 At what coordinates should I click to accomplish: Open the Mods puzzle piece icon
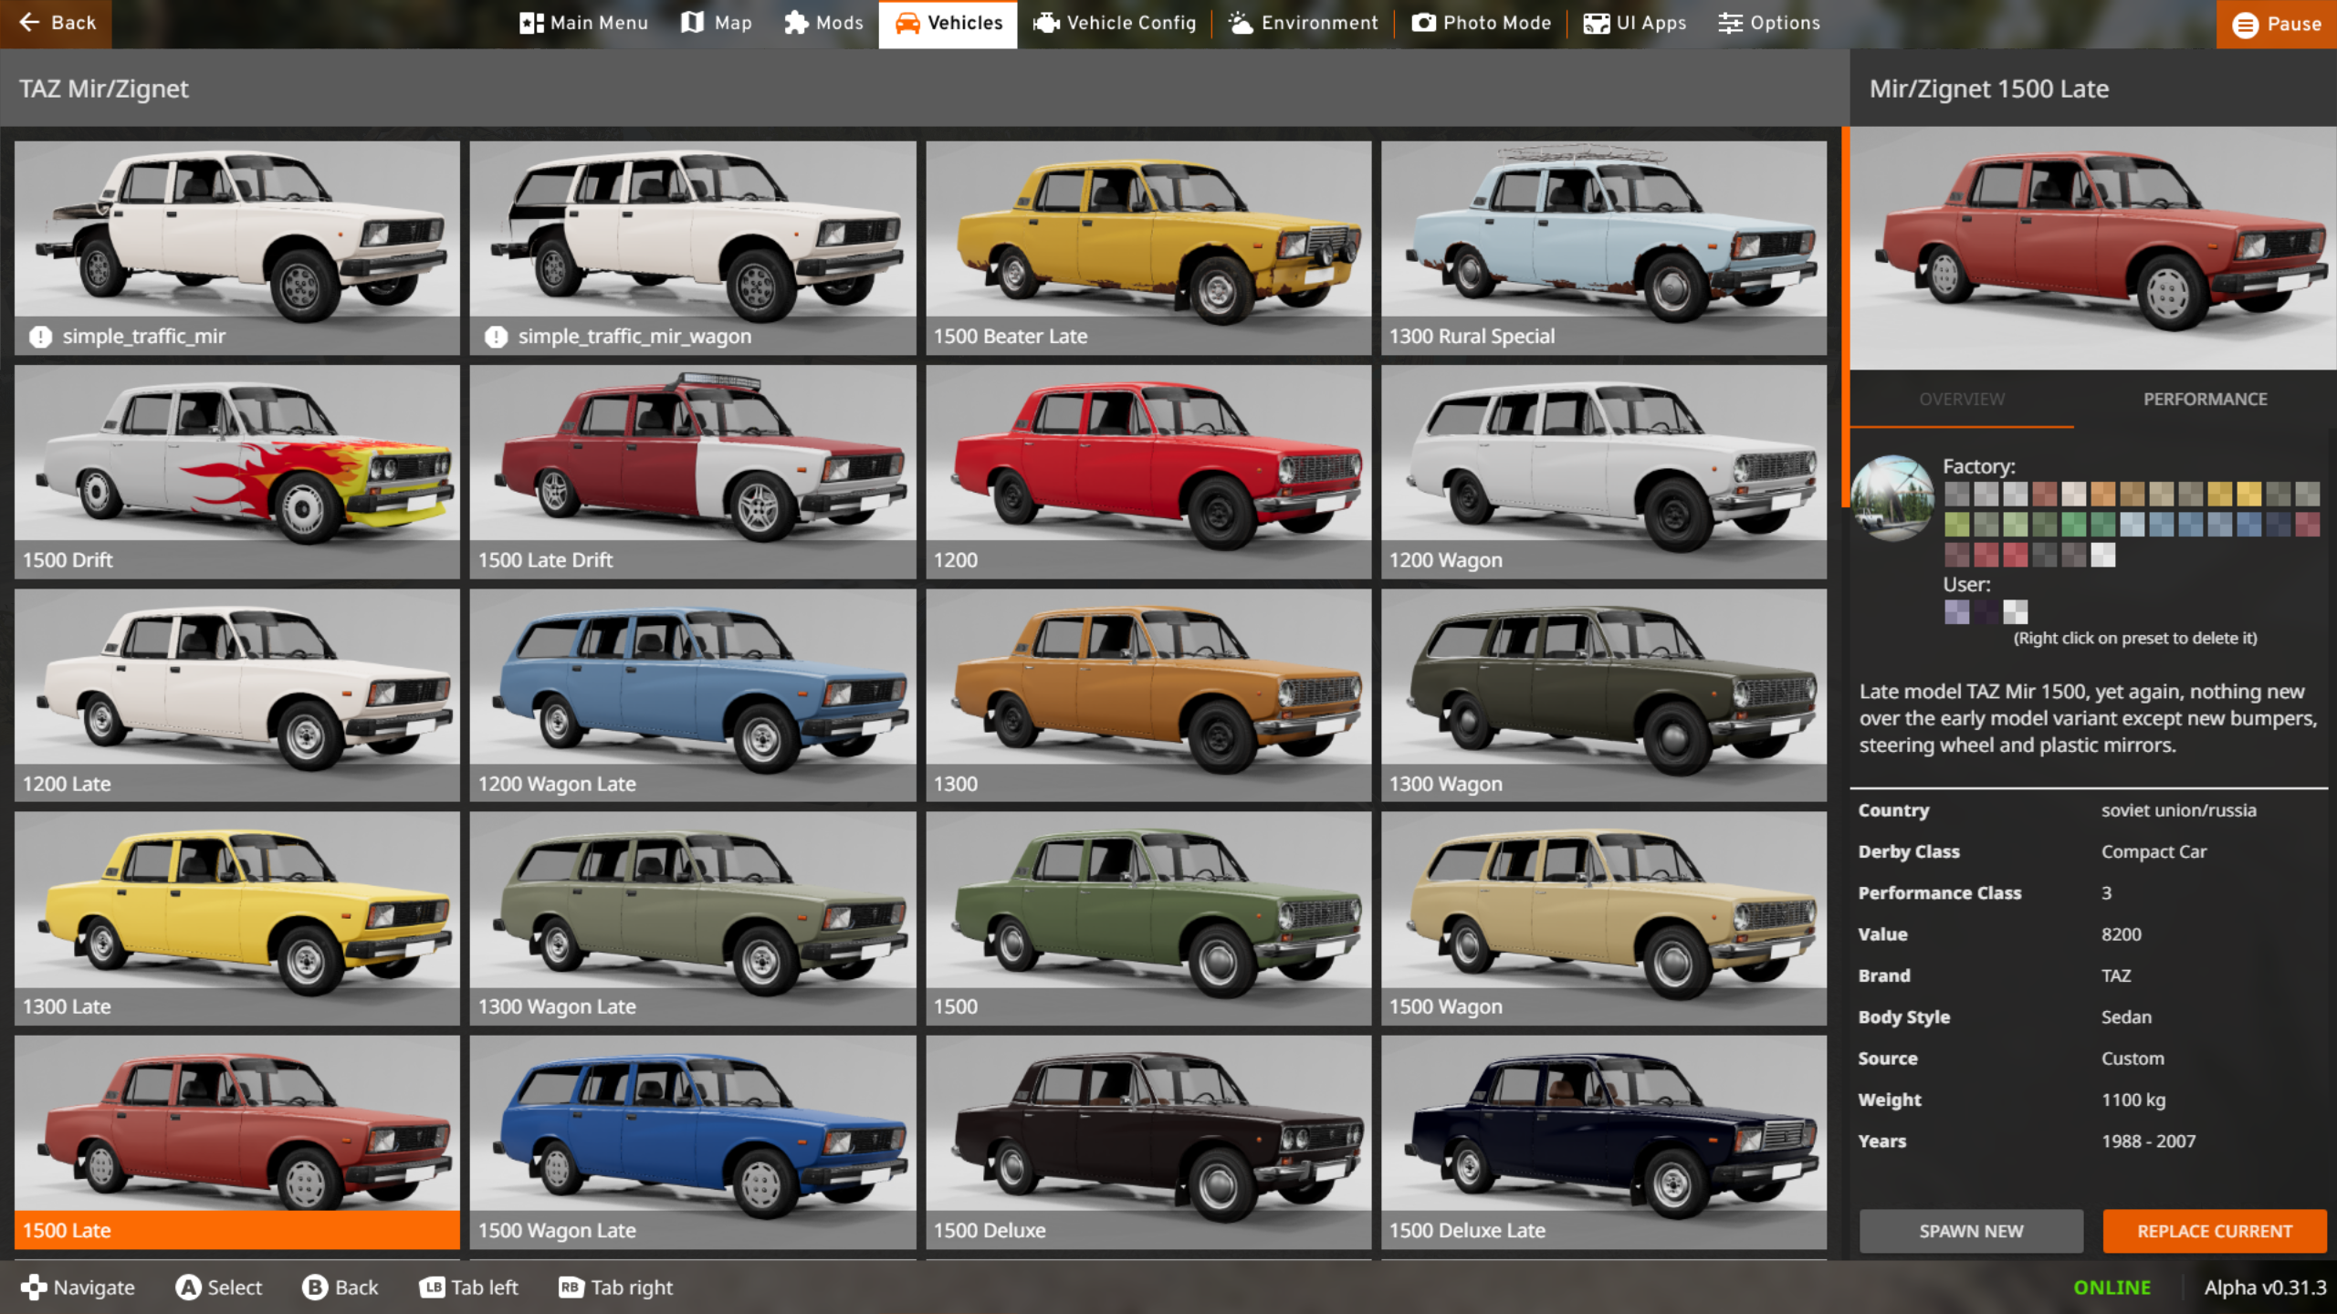coord(796,23)
